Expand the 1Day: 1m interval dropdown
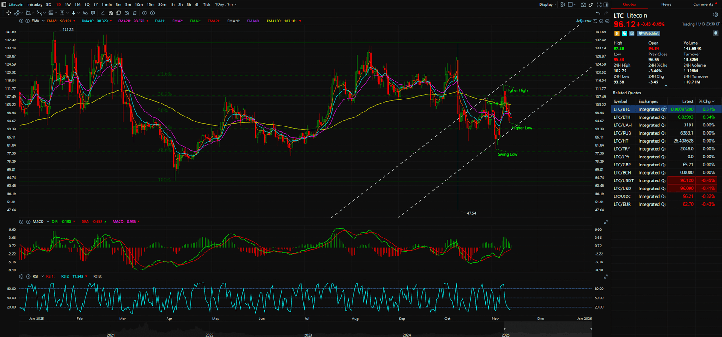 (226, 4)
